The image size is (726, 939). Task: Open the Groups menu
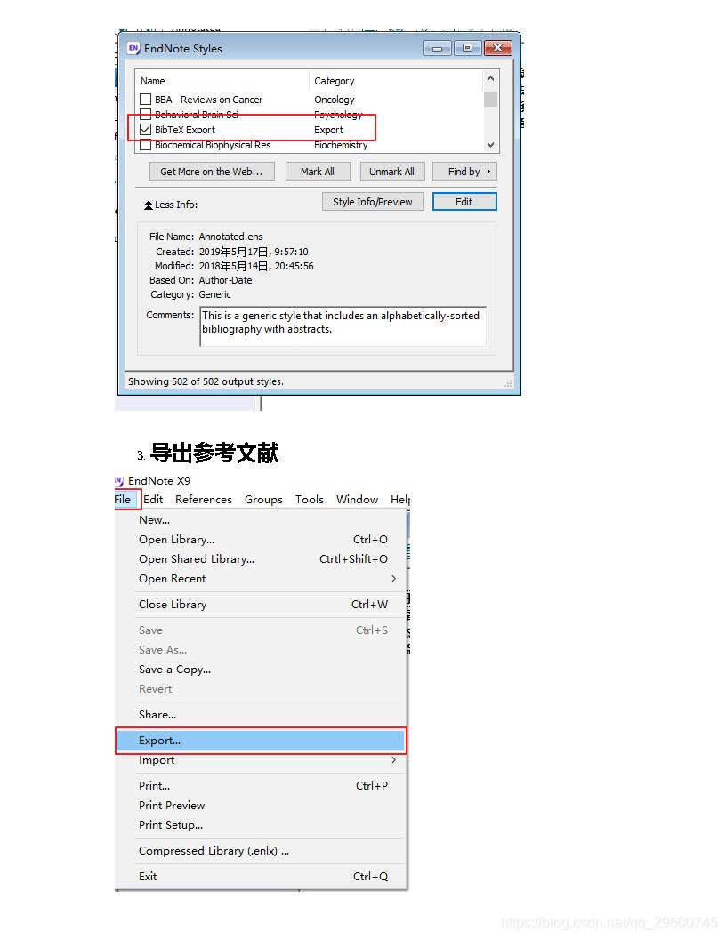(263, 500)
